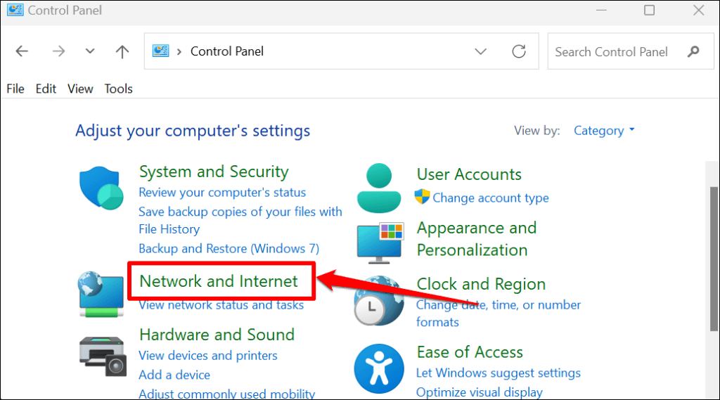This screenshot has width=720, height=400.
Task: Click Change account type link
Action: tap(490, 198)
